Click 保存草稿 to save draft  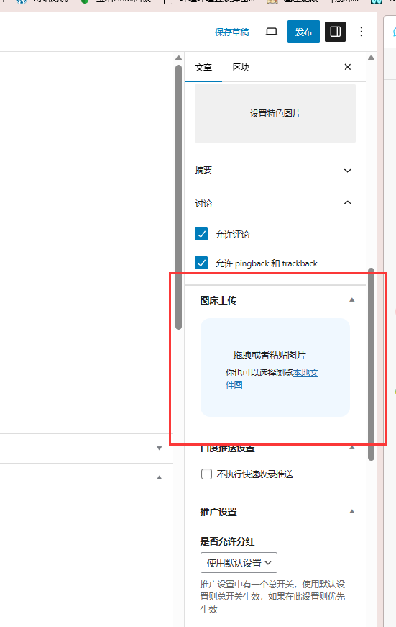pyautogui.click(x=232, y=32)
